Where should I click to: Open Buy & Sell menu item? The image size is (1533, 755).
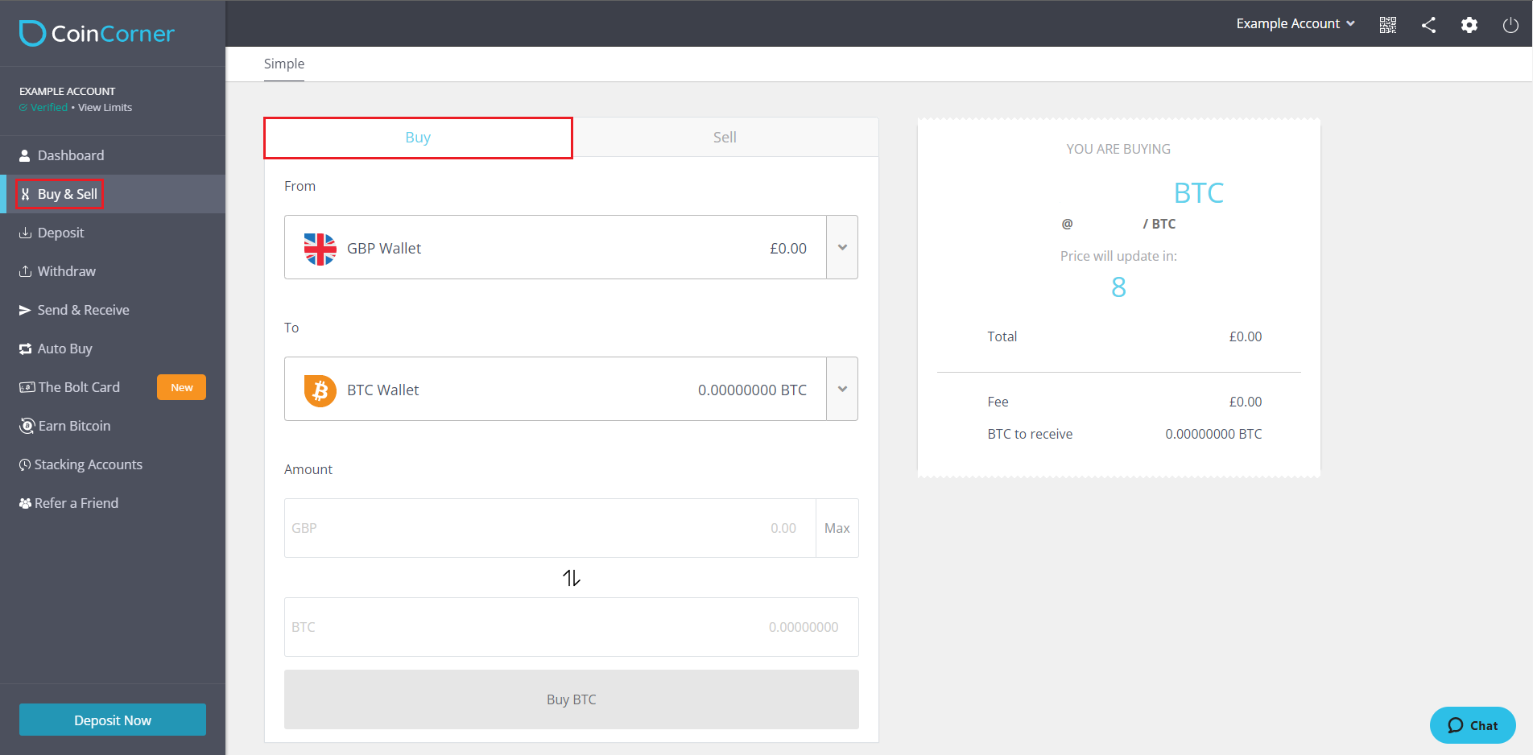[x=113, y=194]
